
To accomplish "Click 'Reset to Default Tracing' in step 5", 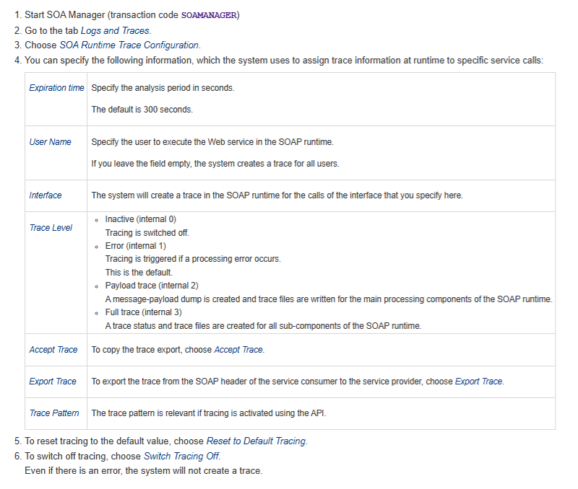I will (x=256, y=441).
